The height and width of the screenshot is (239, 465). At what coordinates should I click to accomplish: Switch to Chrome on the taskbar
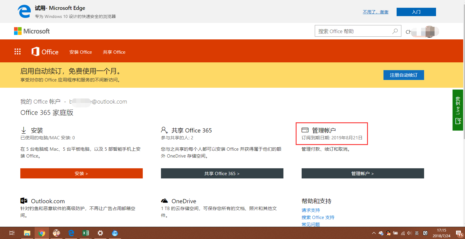point(42,233)
